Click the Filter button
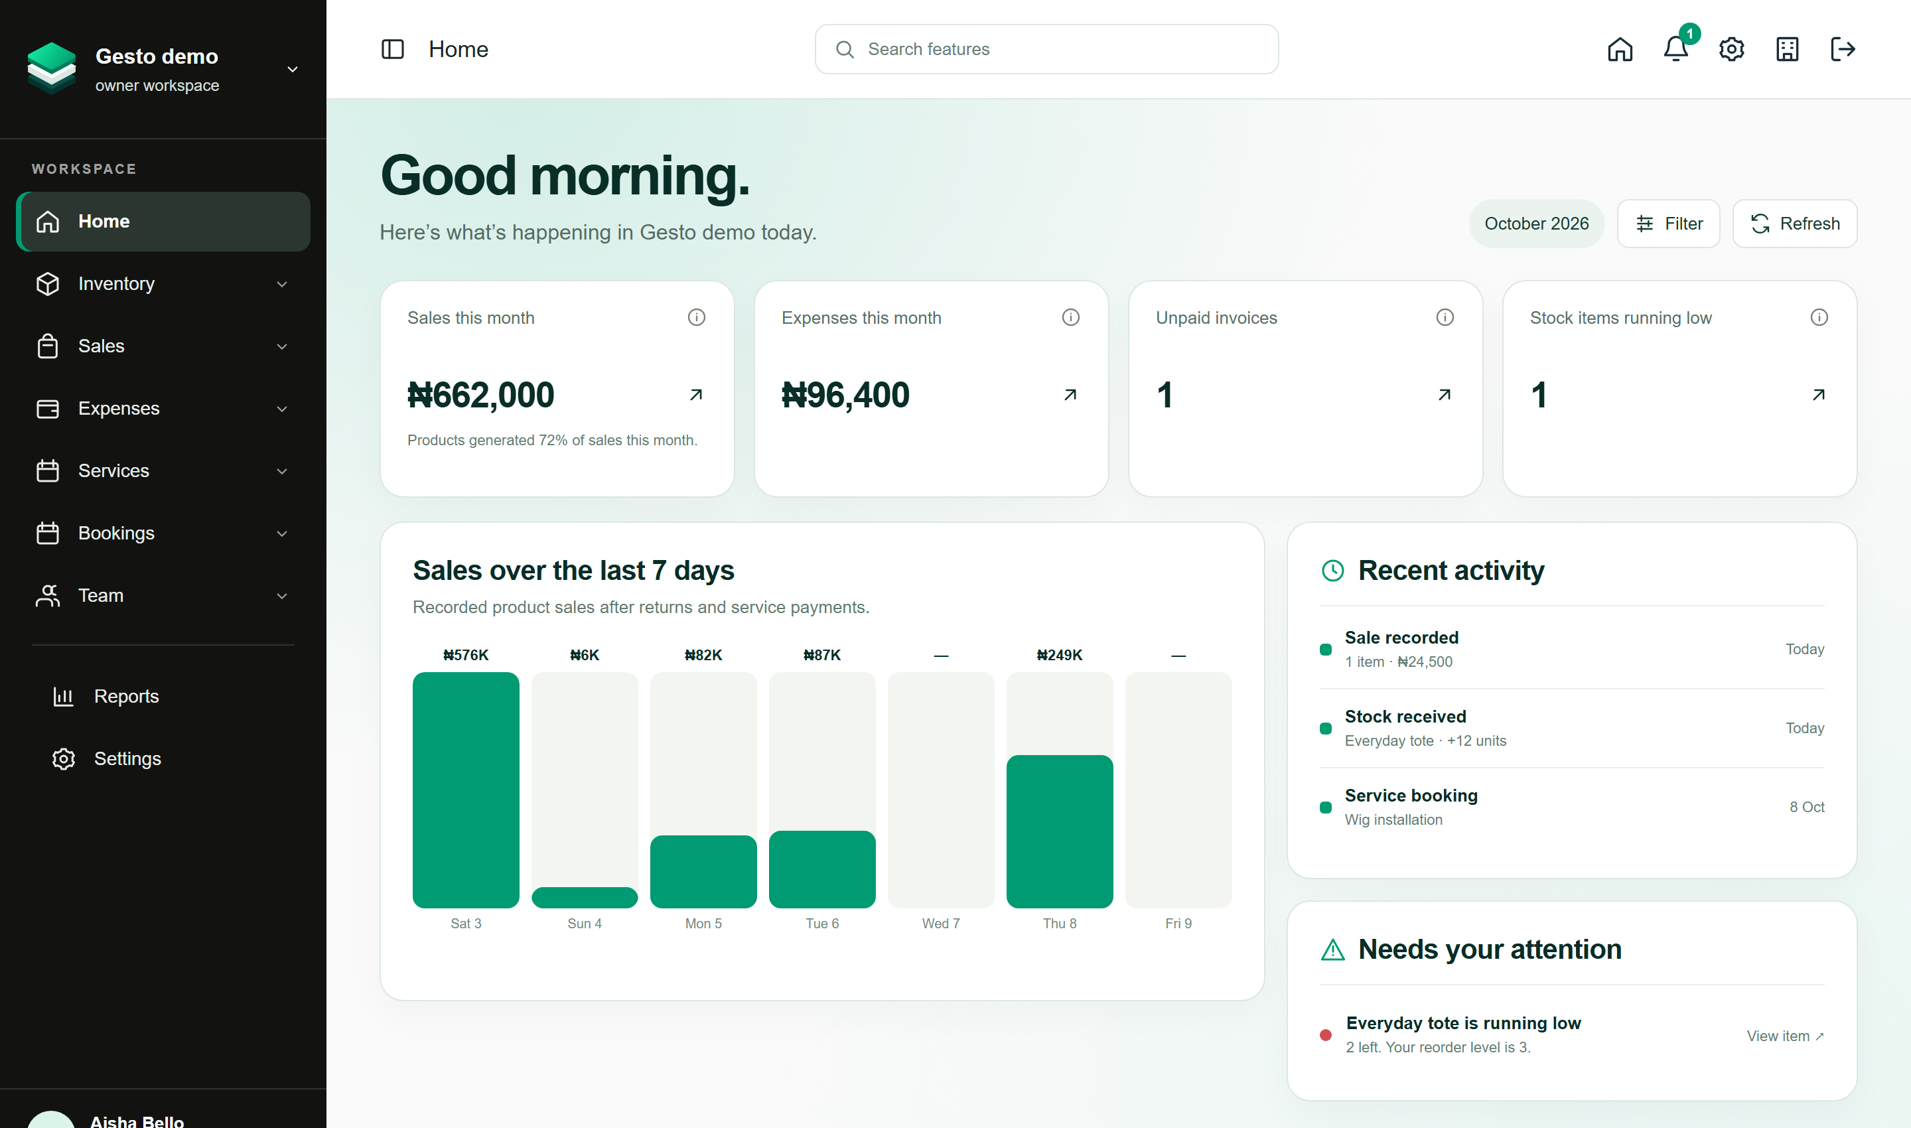The width and height of the screenshot is (1911, 1128). point(1667,224)
